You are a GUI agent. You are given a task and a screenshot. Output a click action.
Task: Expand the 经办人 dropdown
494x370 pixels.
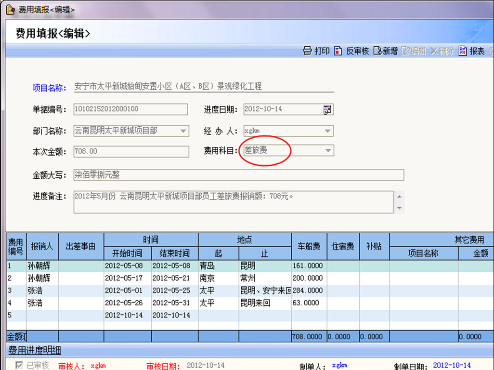[x=327, y=131]
